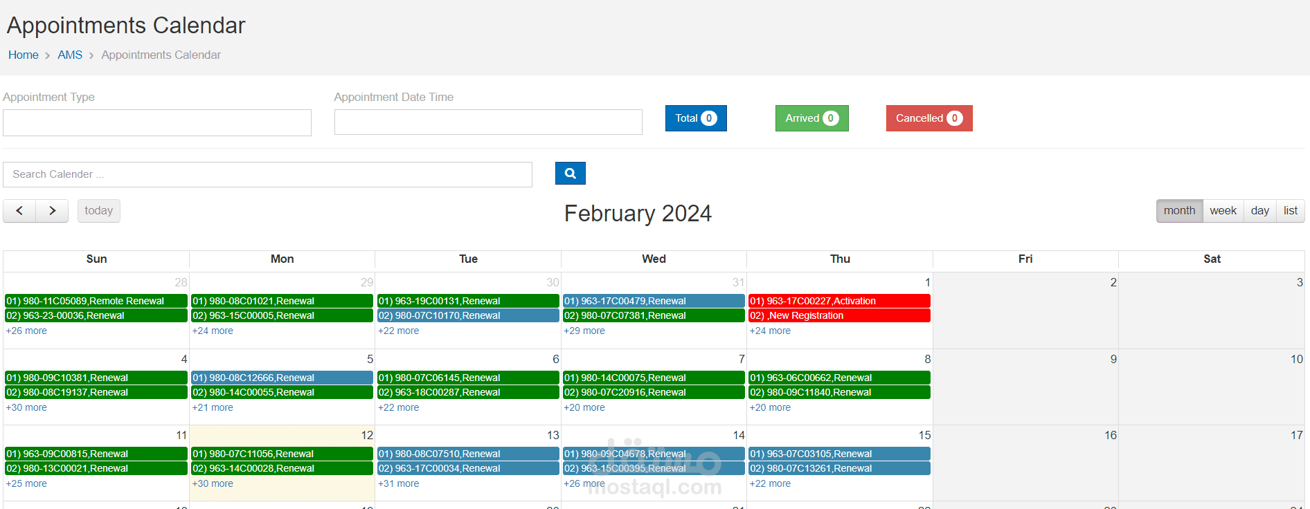
Task: Expand +20 more on February 8
Action: pos(770,407)
